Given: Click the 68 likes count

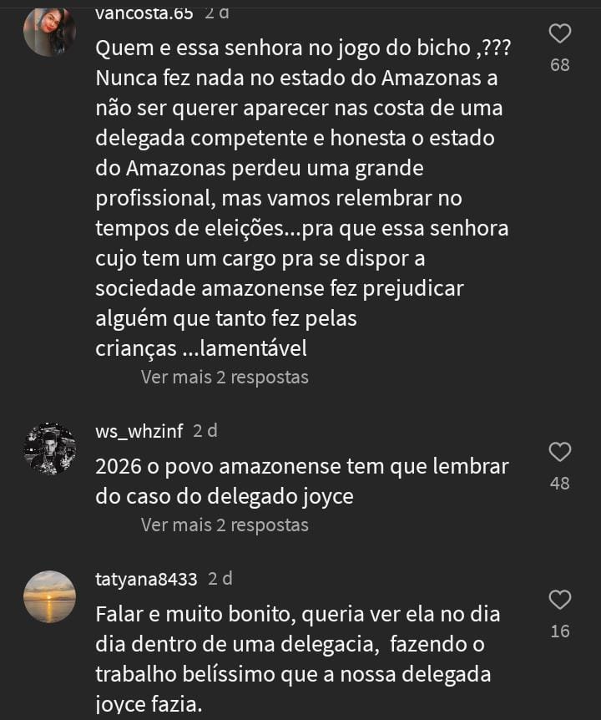Looking at the screenshot, I should coord(560,65).
